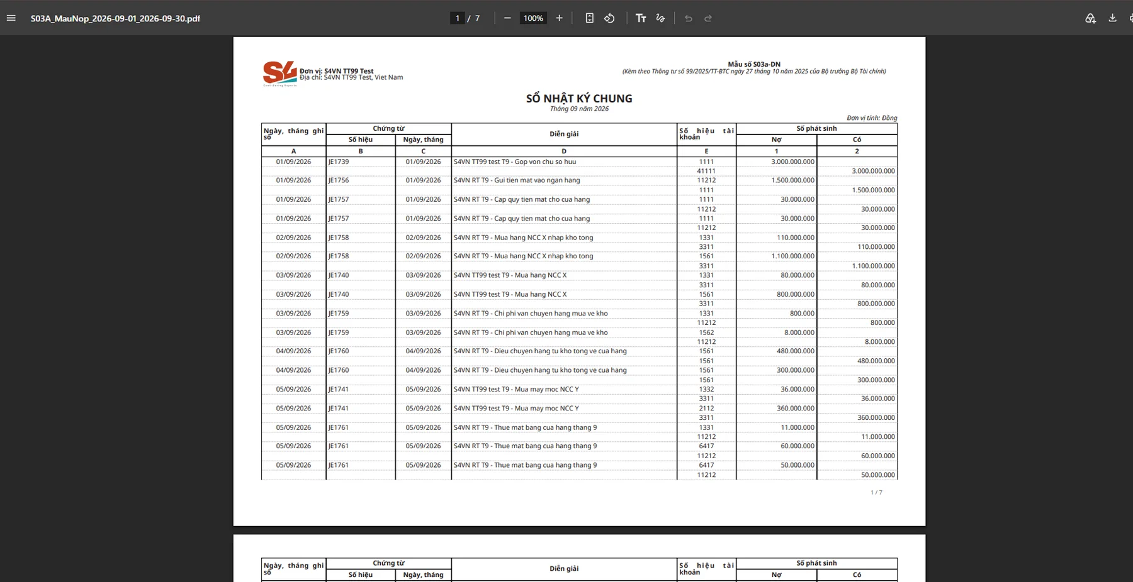Click the 1 / 7 page footer

click(x=876, y=493)
